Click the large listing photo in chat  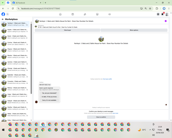pyautogui.click(x=101, y=39)
